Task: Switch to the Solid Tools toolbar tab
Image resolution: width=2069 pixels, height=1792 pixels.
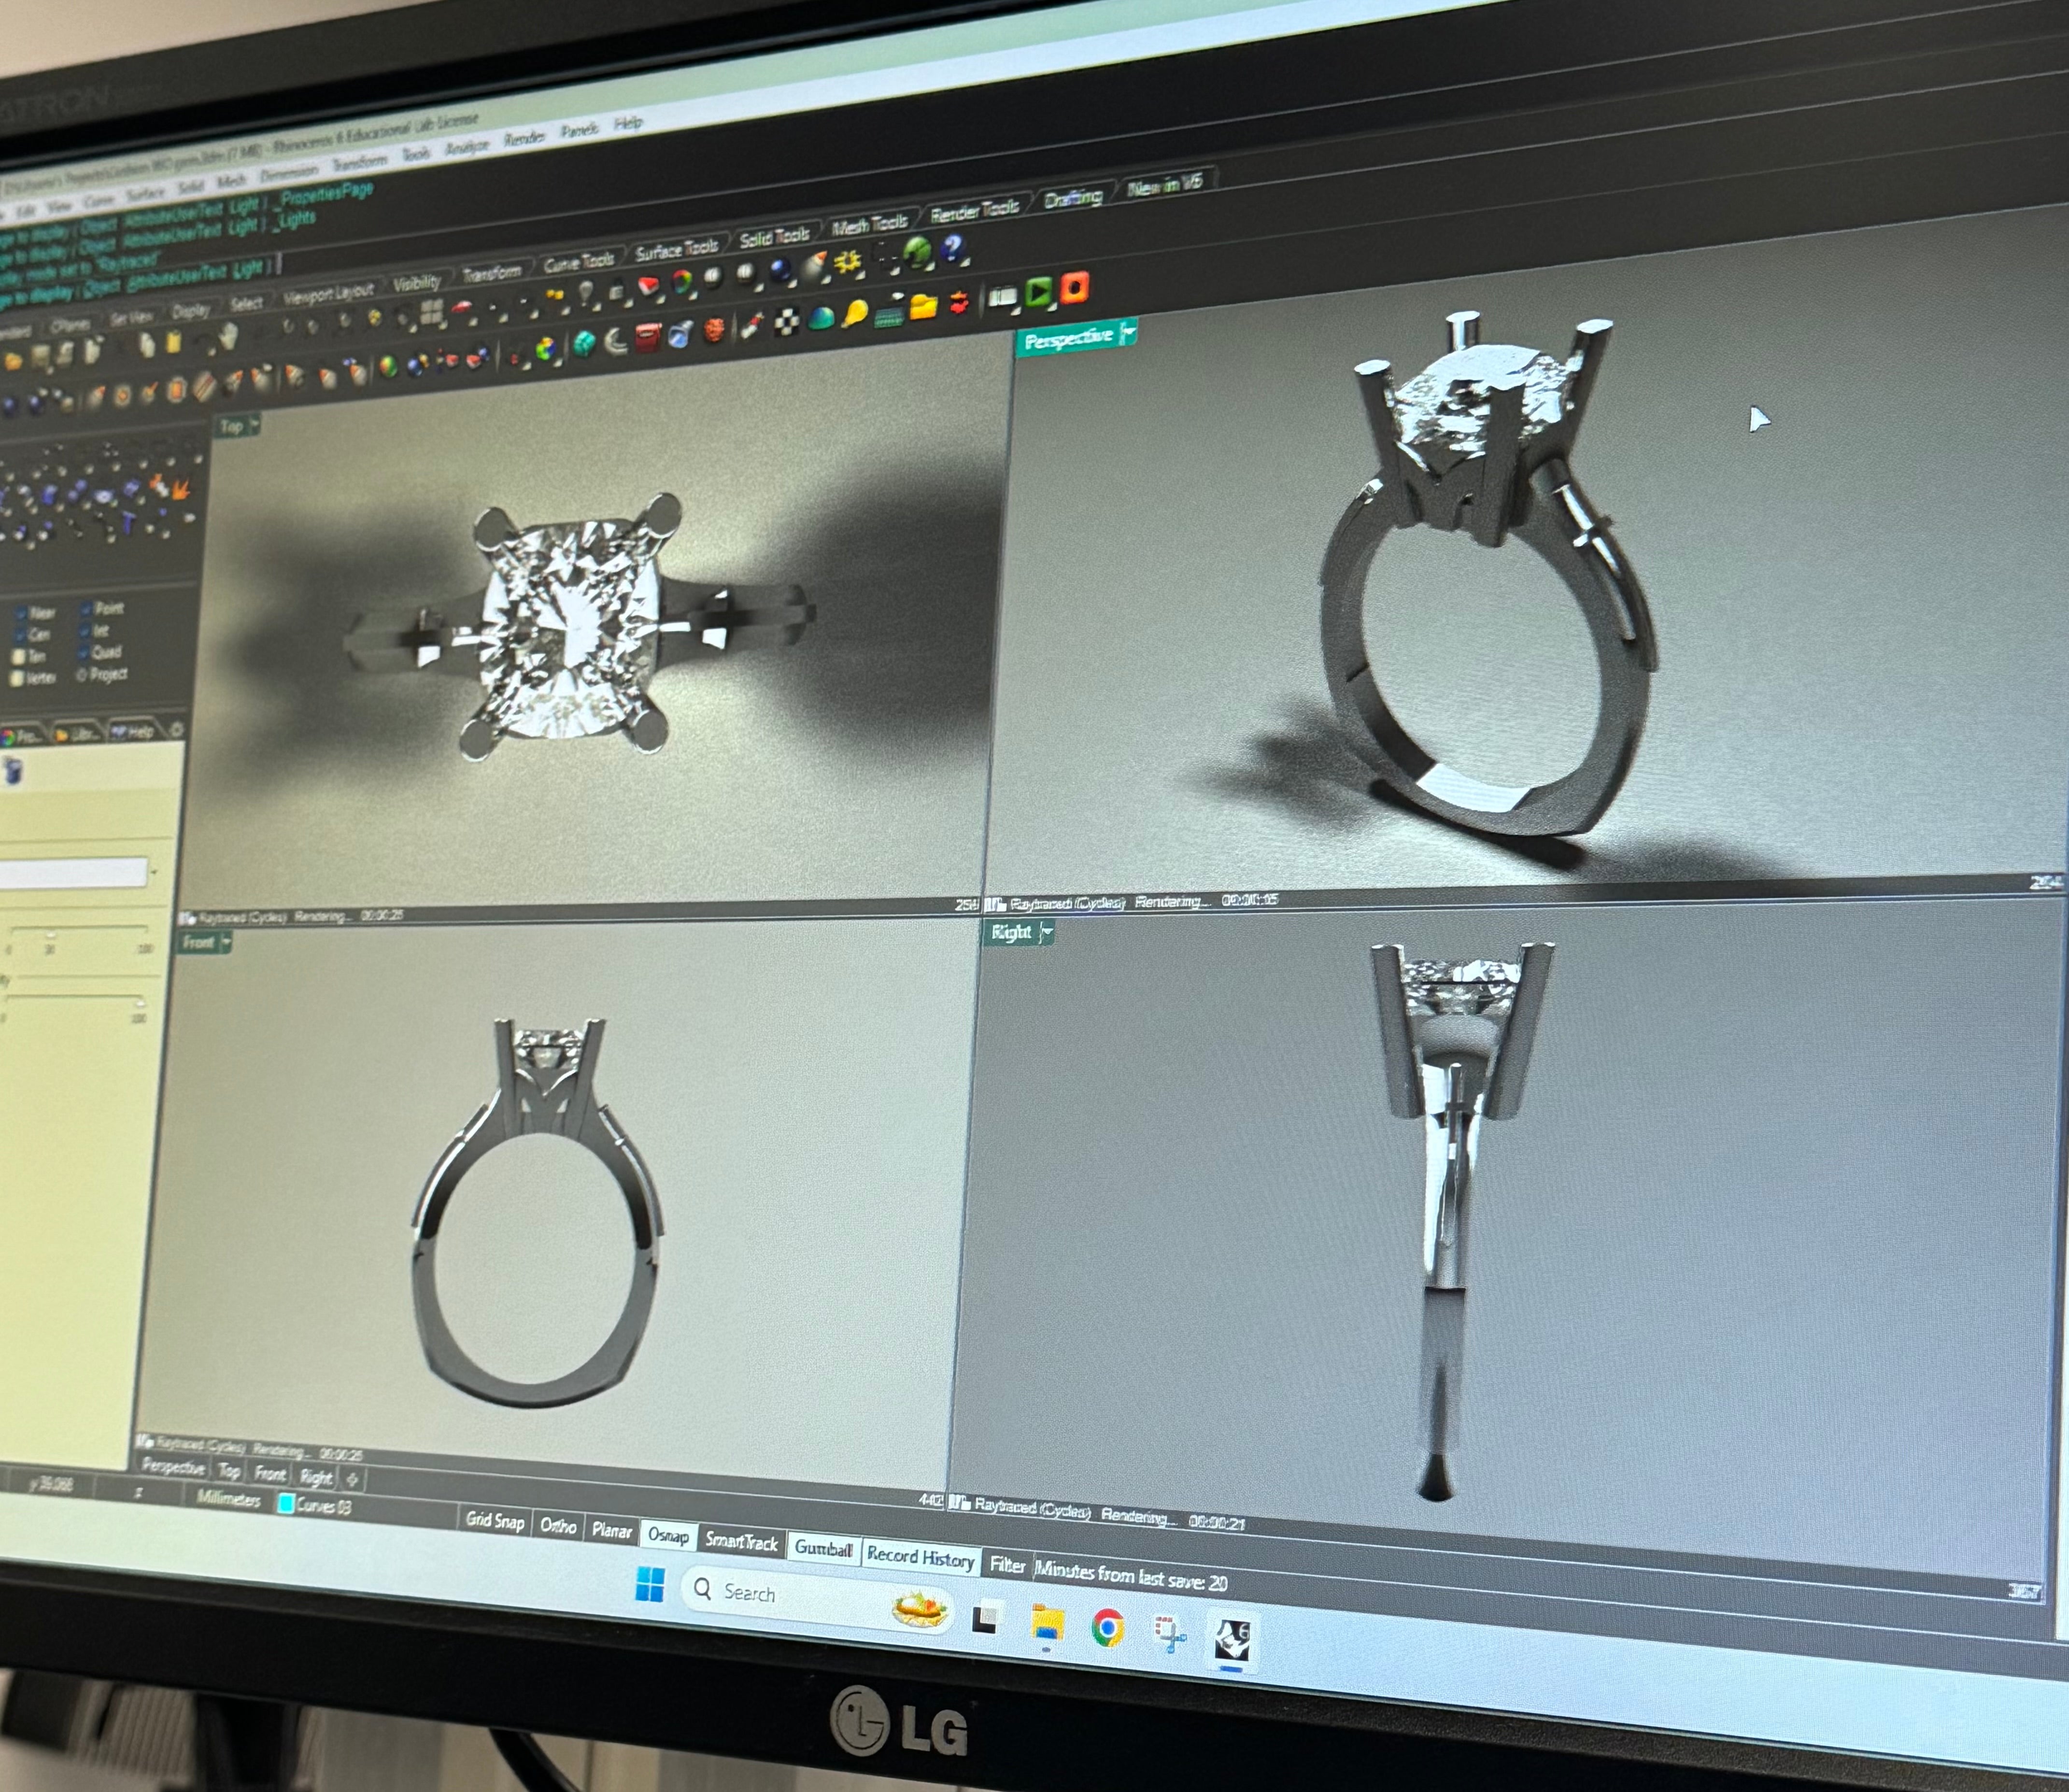Action: click(x=774, y=237)
